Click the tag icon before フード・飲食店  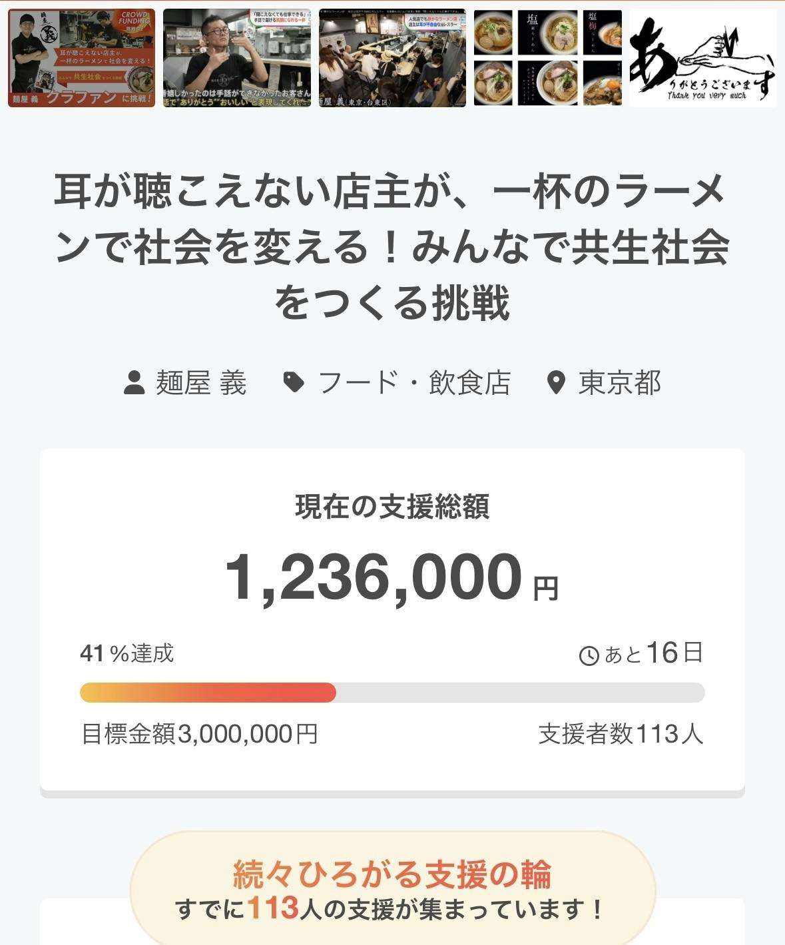click(294, 383)
